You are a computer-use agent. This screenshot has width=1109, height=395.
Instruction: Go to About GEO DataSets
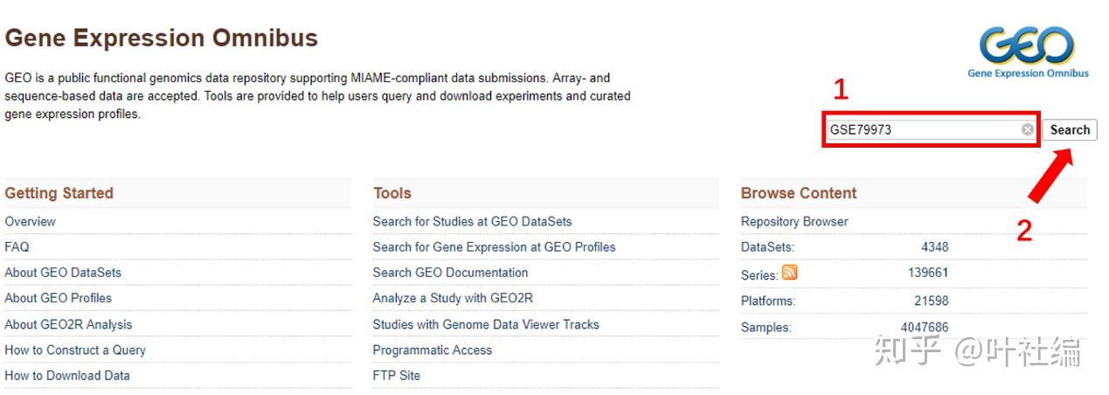(63, 273)
